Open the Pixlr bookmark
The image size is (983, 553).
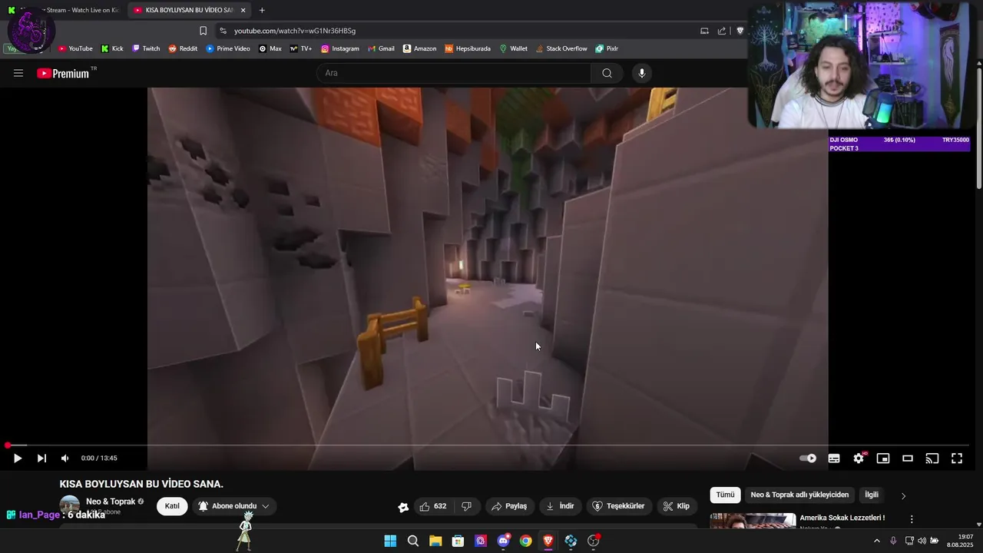pos(607,48)
